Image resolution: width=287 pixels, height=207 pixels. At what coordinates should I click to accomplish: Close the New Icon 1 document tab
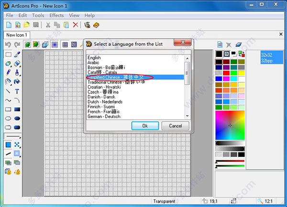click(x=281, y=34)
